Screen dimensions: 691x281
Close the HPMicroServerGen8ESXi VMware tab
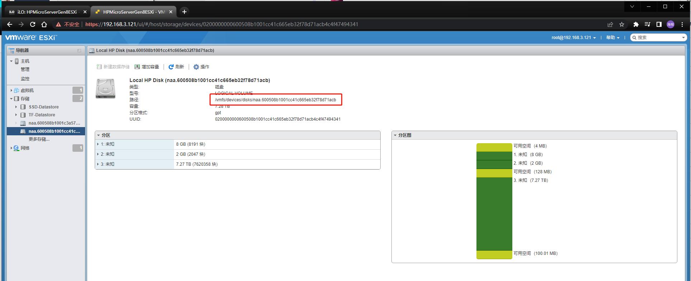pyautogui.click(x=171, y=12)
